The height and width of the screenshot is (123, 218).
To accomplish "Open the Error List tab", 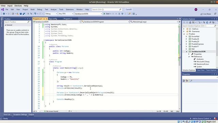I will (x=7, y=114).
